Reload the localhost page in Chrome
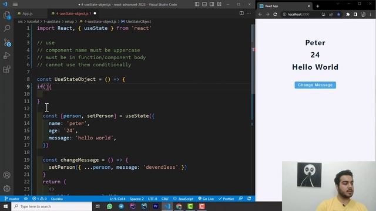 click(275, 14)
